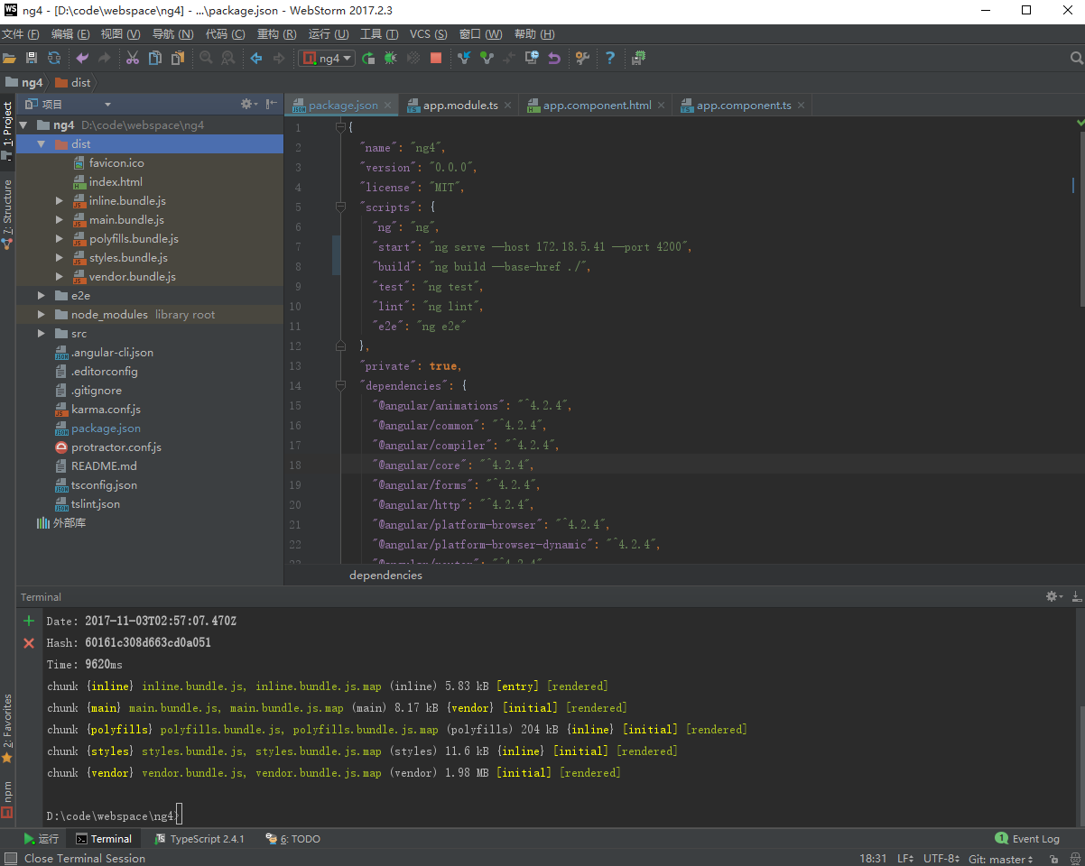The image size is (1085, 866).
Task: Click the VCS Commit icon
Action: coord(487,58)
